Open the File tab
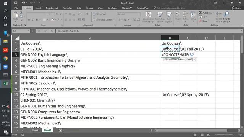 [16, 8]
